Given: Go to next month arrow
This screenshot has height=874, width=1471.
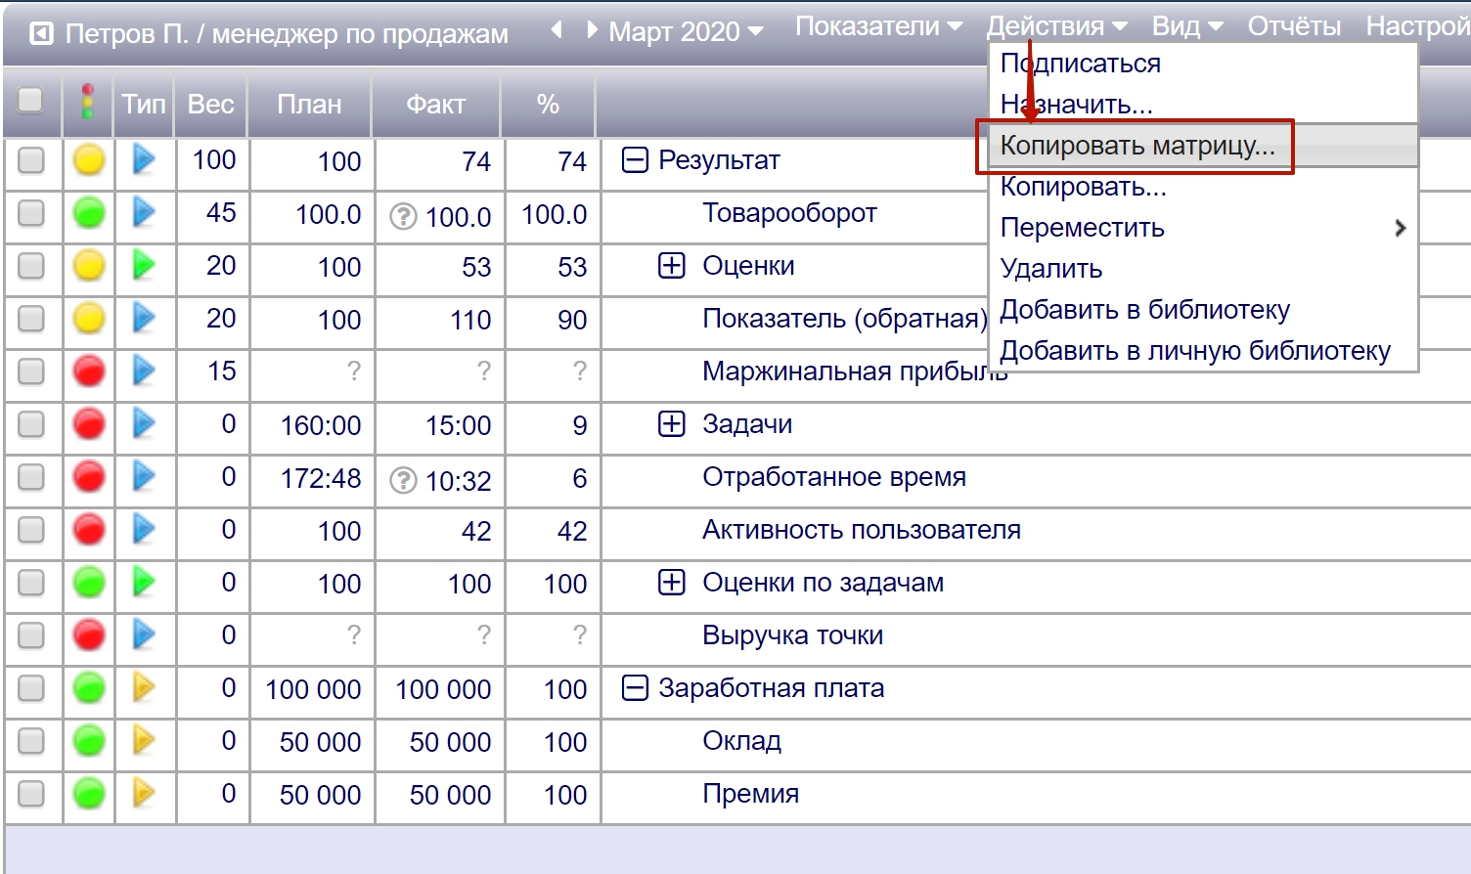Looking at the screenshot, I should [x=591, y=30].
